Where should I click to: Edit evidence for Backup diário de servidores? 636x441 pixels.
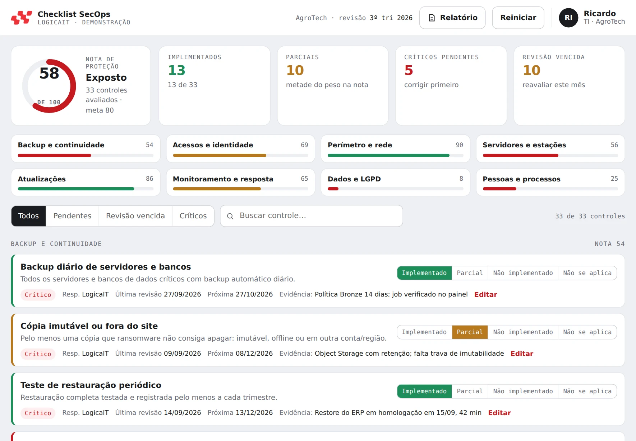click(485, 294)
